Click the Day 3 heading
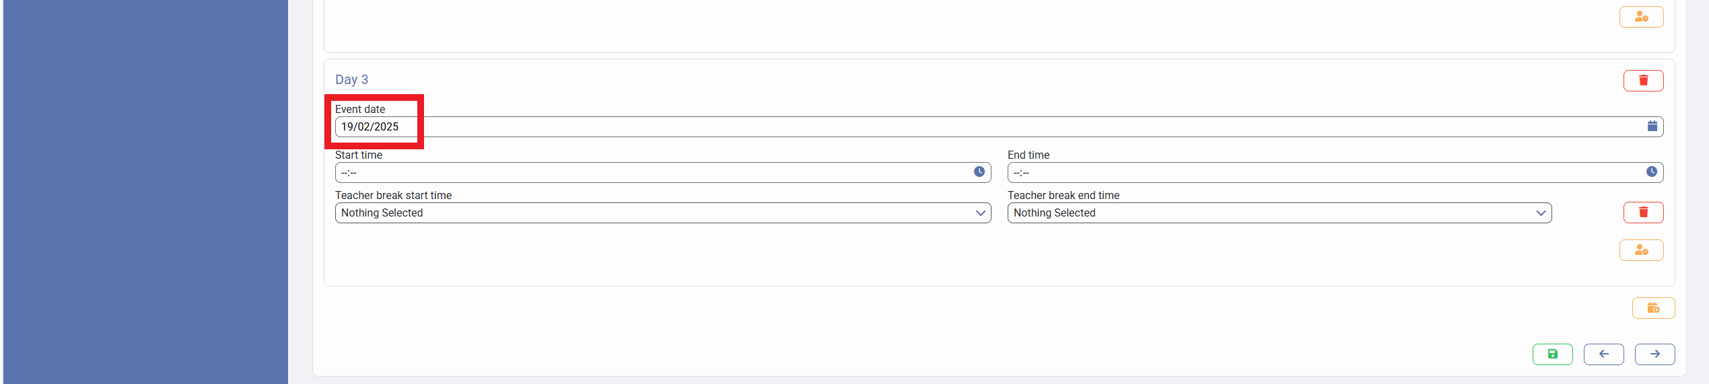The image size is (1709, 384). (x=351, y=79)
